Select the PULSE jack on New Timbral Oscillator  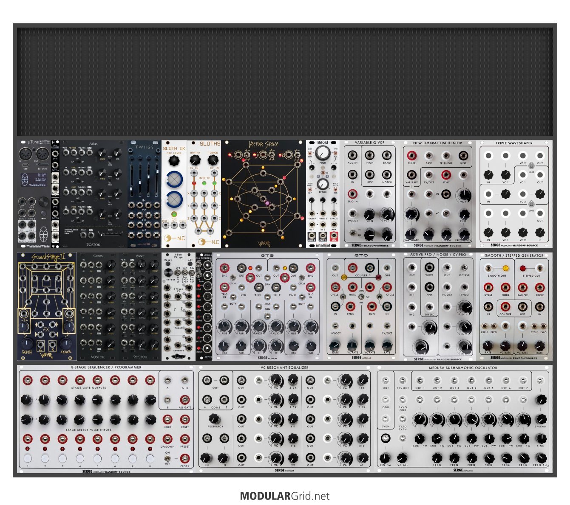click(411, 155)
